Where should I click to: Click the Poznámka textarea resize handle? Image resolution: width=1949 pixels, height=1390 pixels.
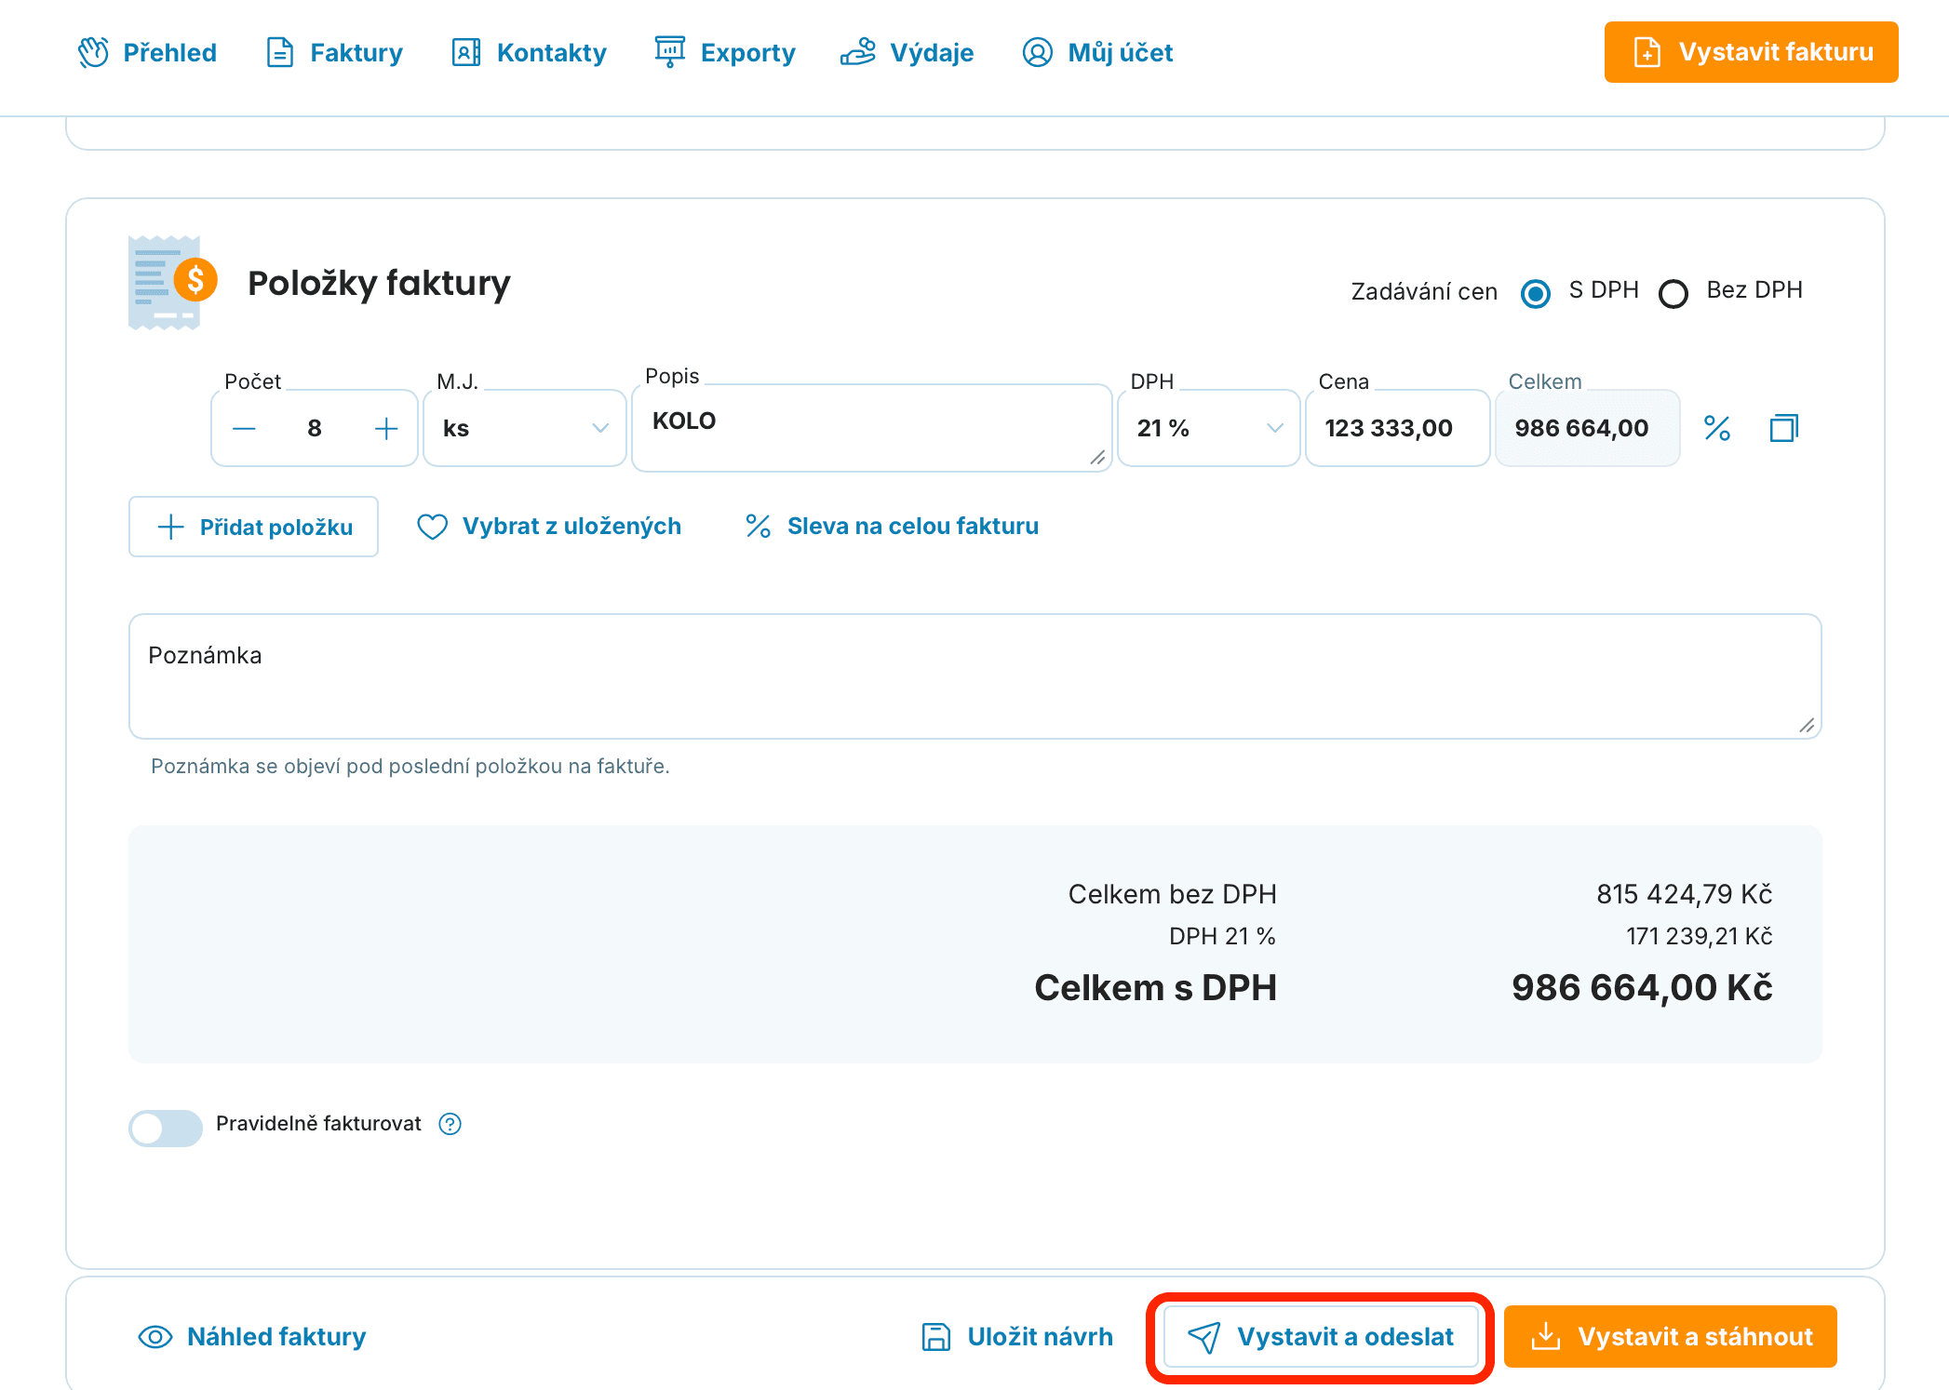tap(1807, 725)
